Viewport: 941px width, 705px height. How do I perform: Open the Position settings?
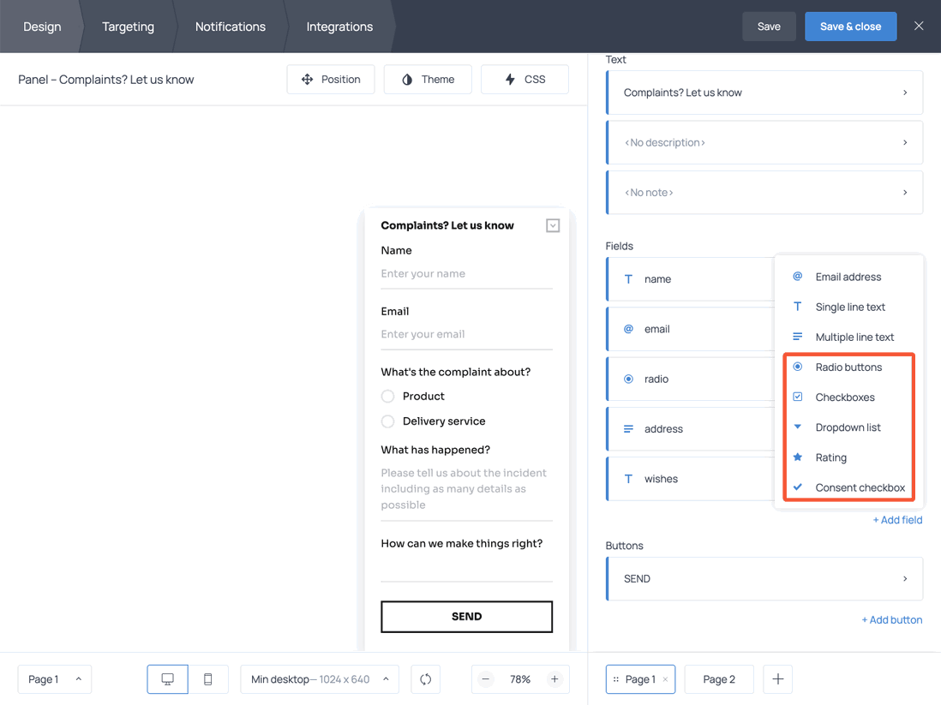click(331, 79)
